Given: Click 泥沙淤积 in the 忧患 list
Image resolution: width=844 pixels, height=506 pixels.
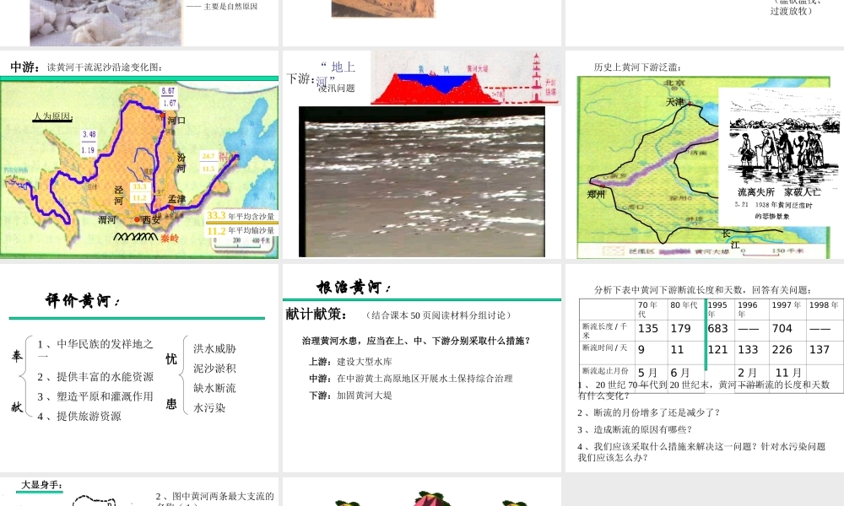Looking at the screenshot, I should point(214,369).
